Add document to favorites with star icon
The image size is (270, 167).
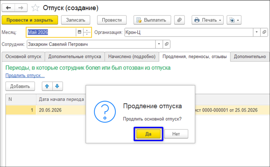click(35, 8)
